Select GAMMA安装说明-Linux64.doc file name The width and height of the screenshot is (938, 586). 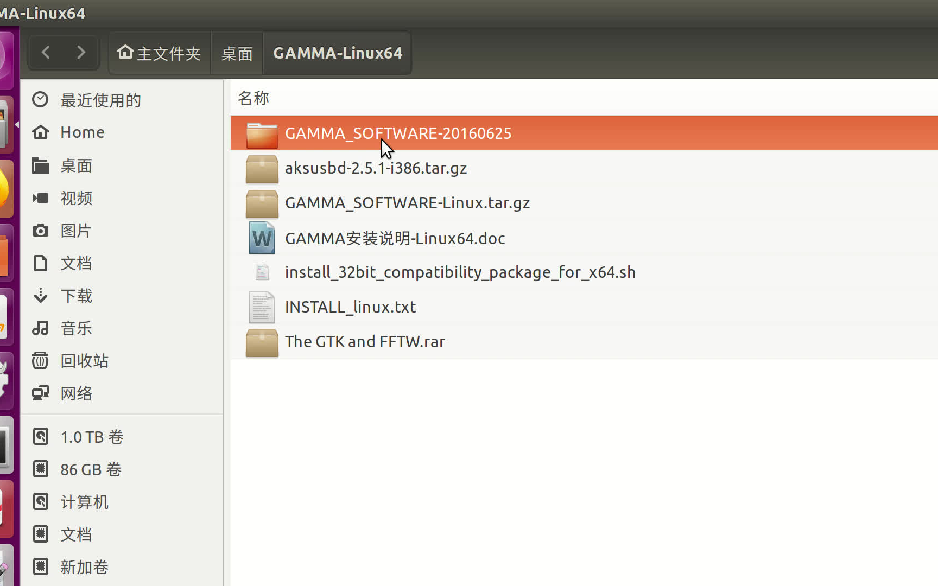coord(395,238)
